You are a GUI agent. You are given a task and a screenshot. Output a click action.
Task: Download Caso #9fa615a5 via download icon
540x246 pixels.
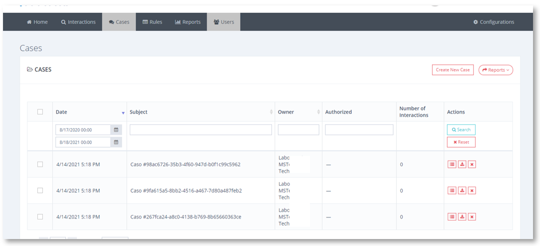tap(462, 190)
